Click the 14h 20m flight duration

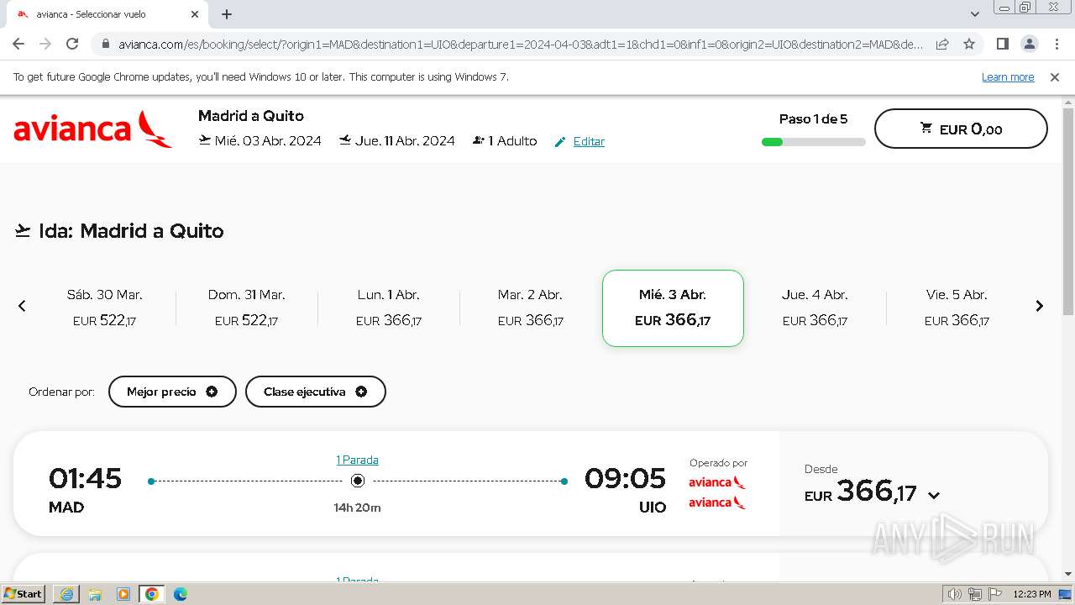(357, 508)
